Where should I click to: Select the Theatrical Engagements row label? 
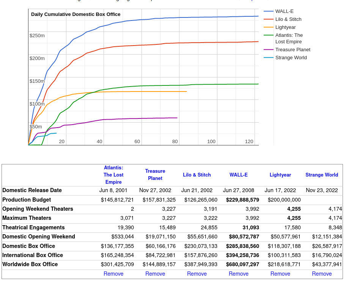point(33,227)
